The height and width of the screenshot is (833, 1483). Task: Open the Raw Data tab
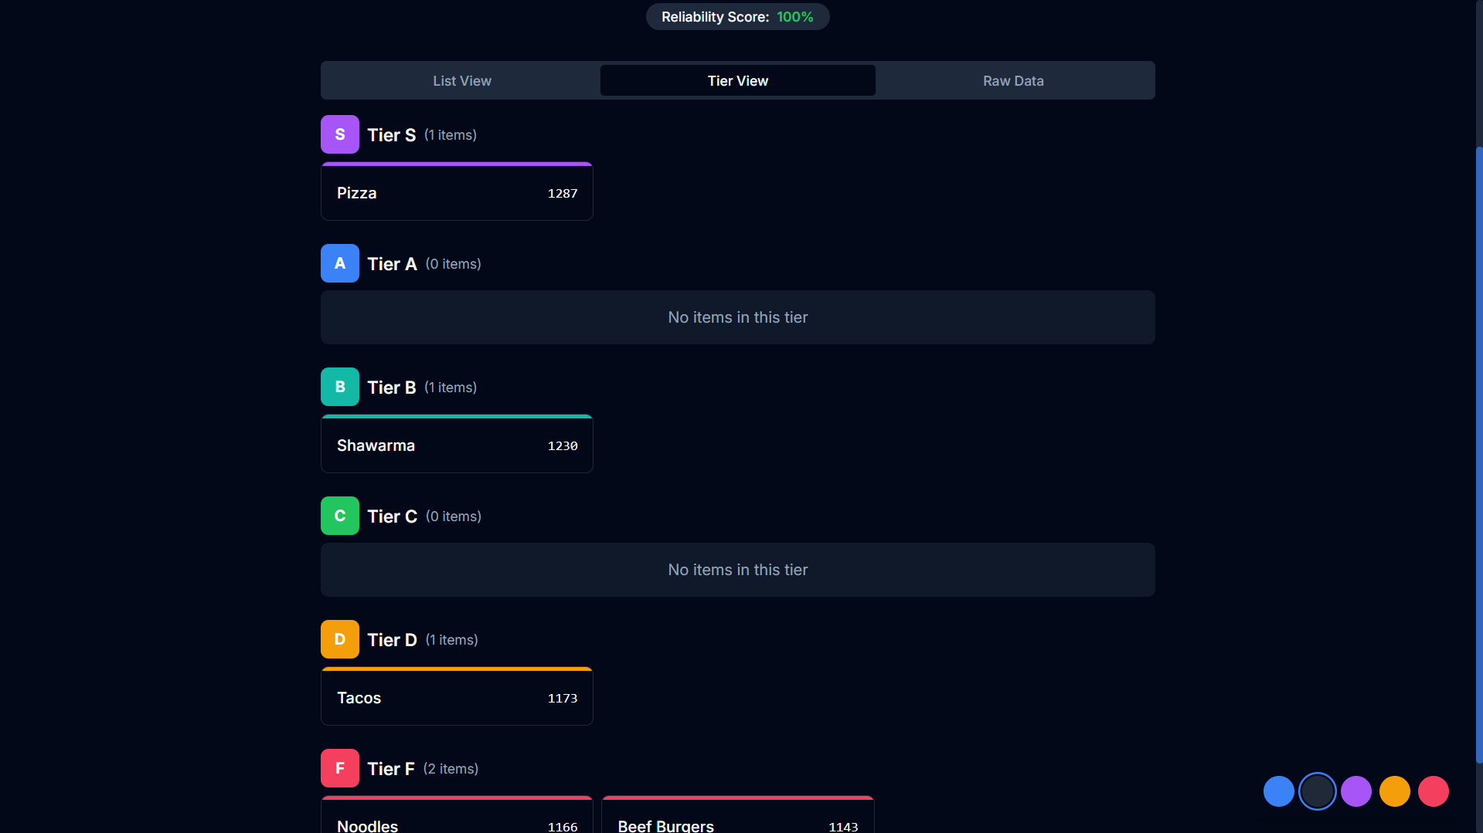pos(1012,80)
